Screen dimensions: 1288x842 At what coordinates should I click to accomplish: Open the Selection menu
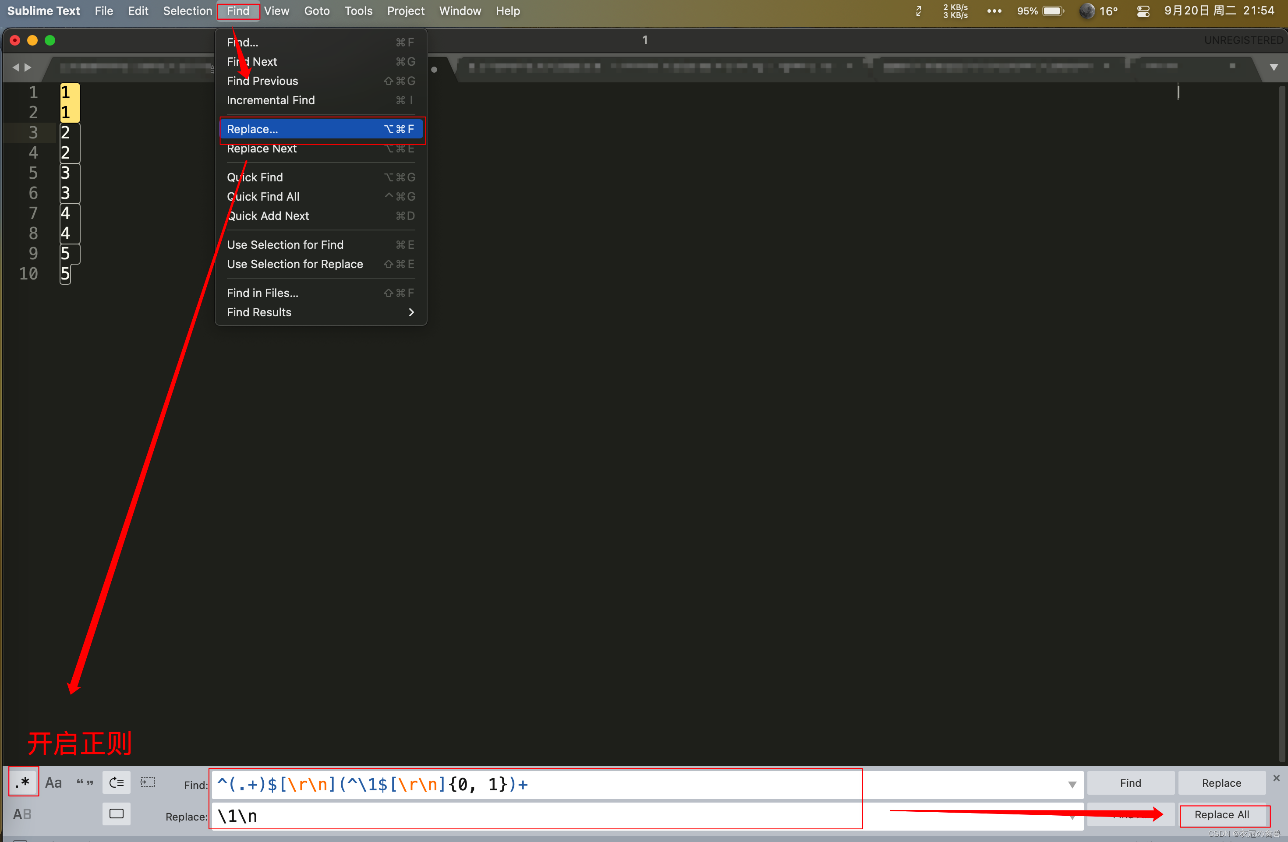(x=188, y=11)
